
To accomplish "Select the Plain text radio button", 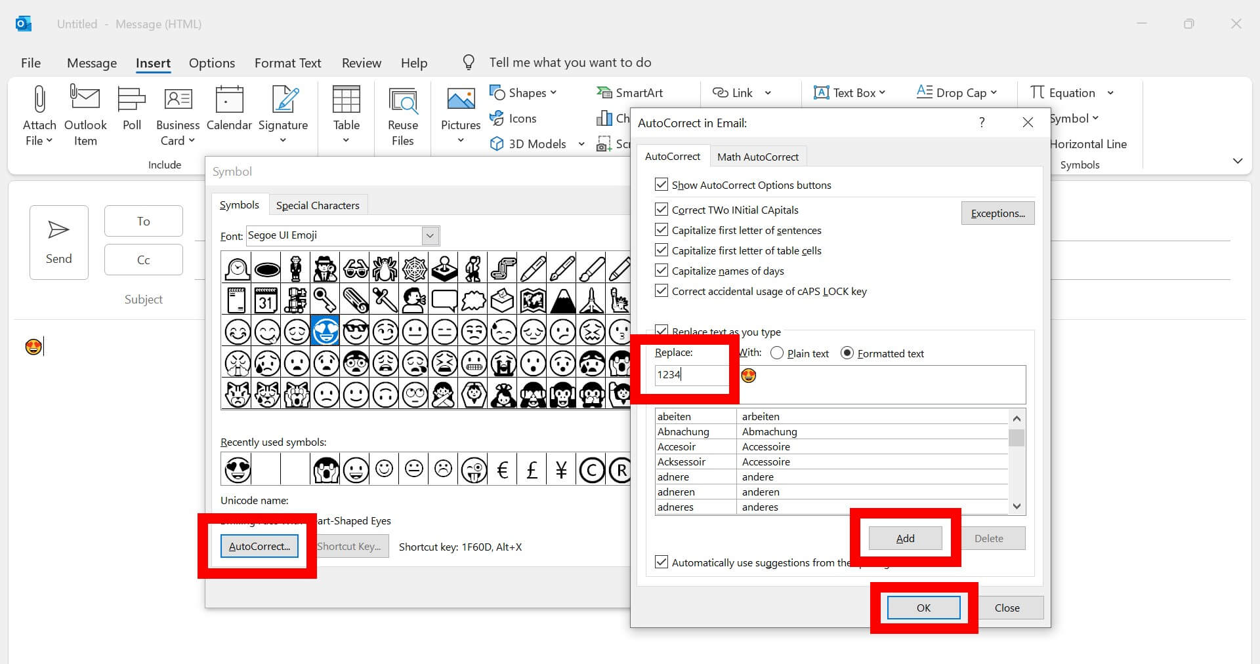I will point(777,353).
